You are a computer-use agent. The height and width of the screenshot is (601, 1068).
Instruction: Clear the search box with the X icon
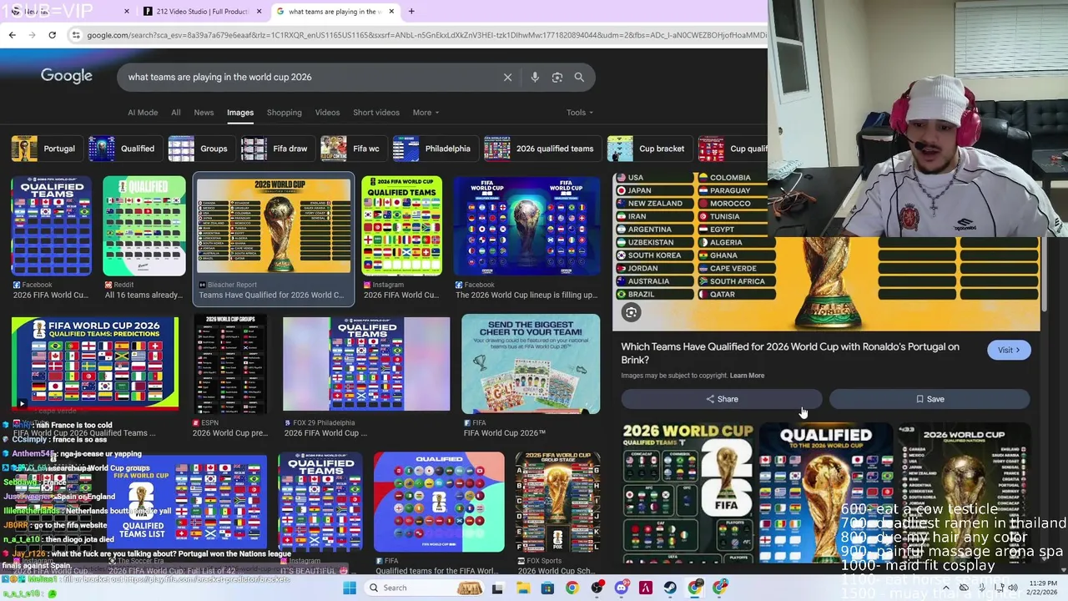pos(507,77)
